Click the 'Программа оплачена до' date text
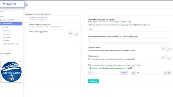The height and width of the screenshot is (97, 173). [x=38, y=14]
